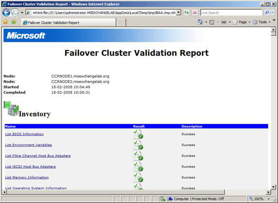Click the RSS feeds icon

coord(212,22)
